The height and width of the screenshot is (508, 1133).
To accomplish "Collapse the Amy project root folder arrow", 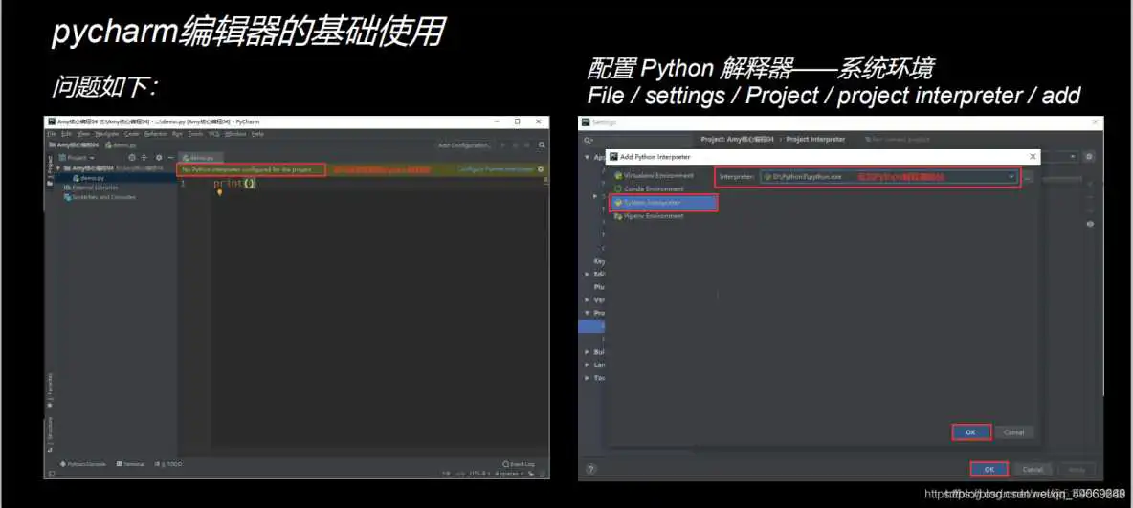I will 57,168.
